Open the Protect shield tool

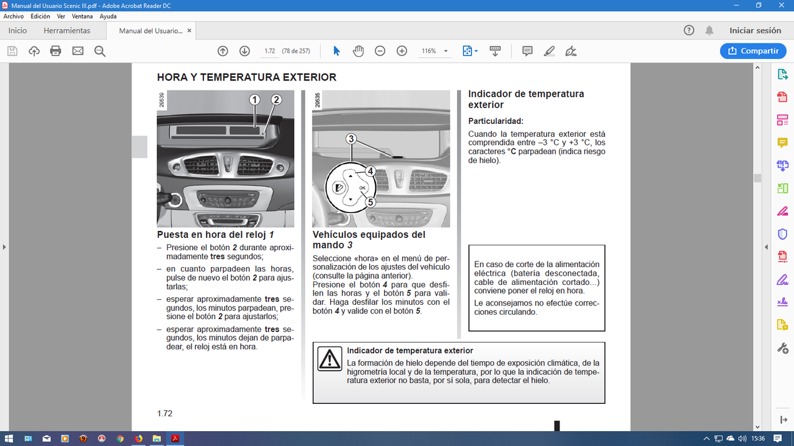click(x=782, y=234)
